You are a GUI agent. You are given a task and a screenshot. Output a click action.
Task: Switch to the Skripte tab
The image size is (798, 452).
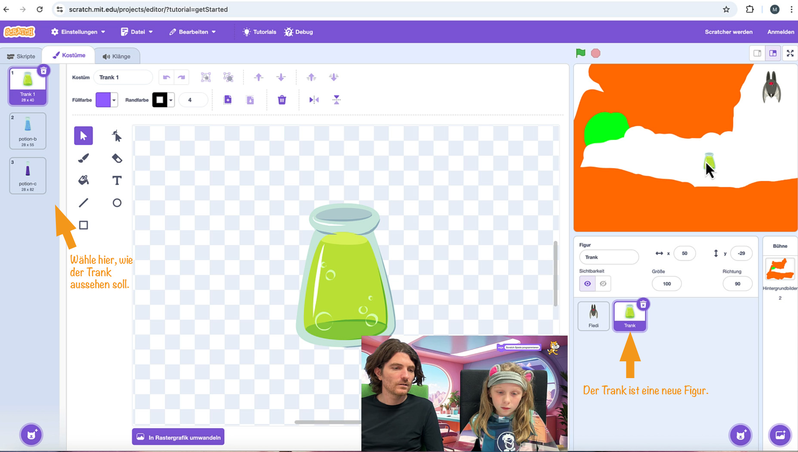coord(21,56)
